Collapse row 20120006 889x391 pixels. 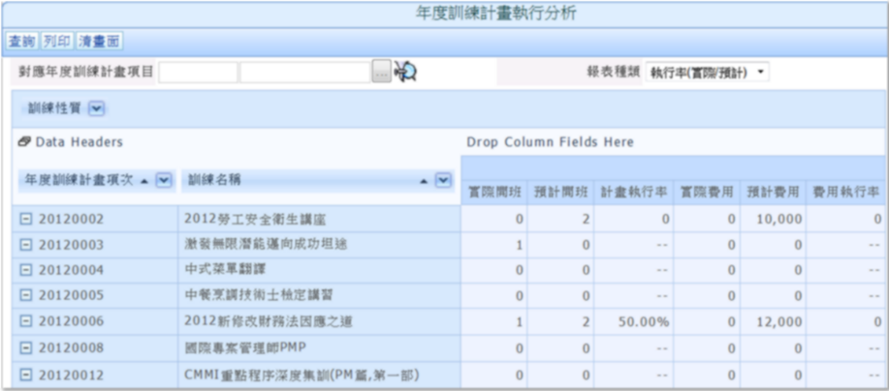[26, 321]
